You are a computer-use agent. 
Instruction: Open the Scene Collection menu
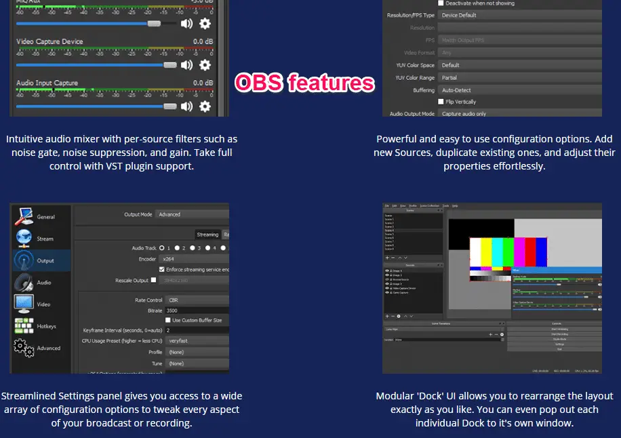pos(430,206)
